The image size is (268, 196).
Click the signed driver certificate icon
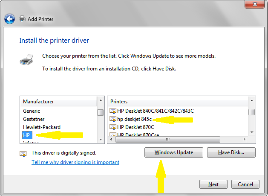(x=23, y=154)
